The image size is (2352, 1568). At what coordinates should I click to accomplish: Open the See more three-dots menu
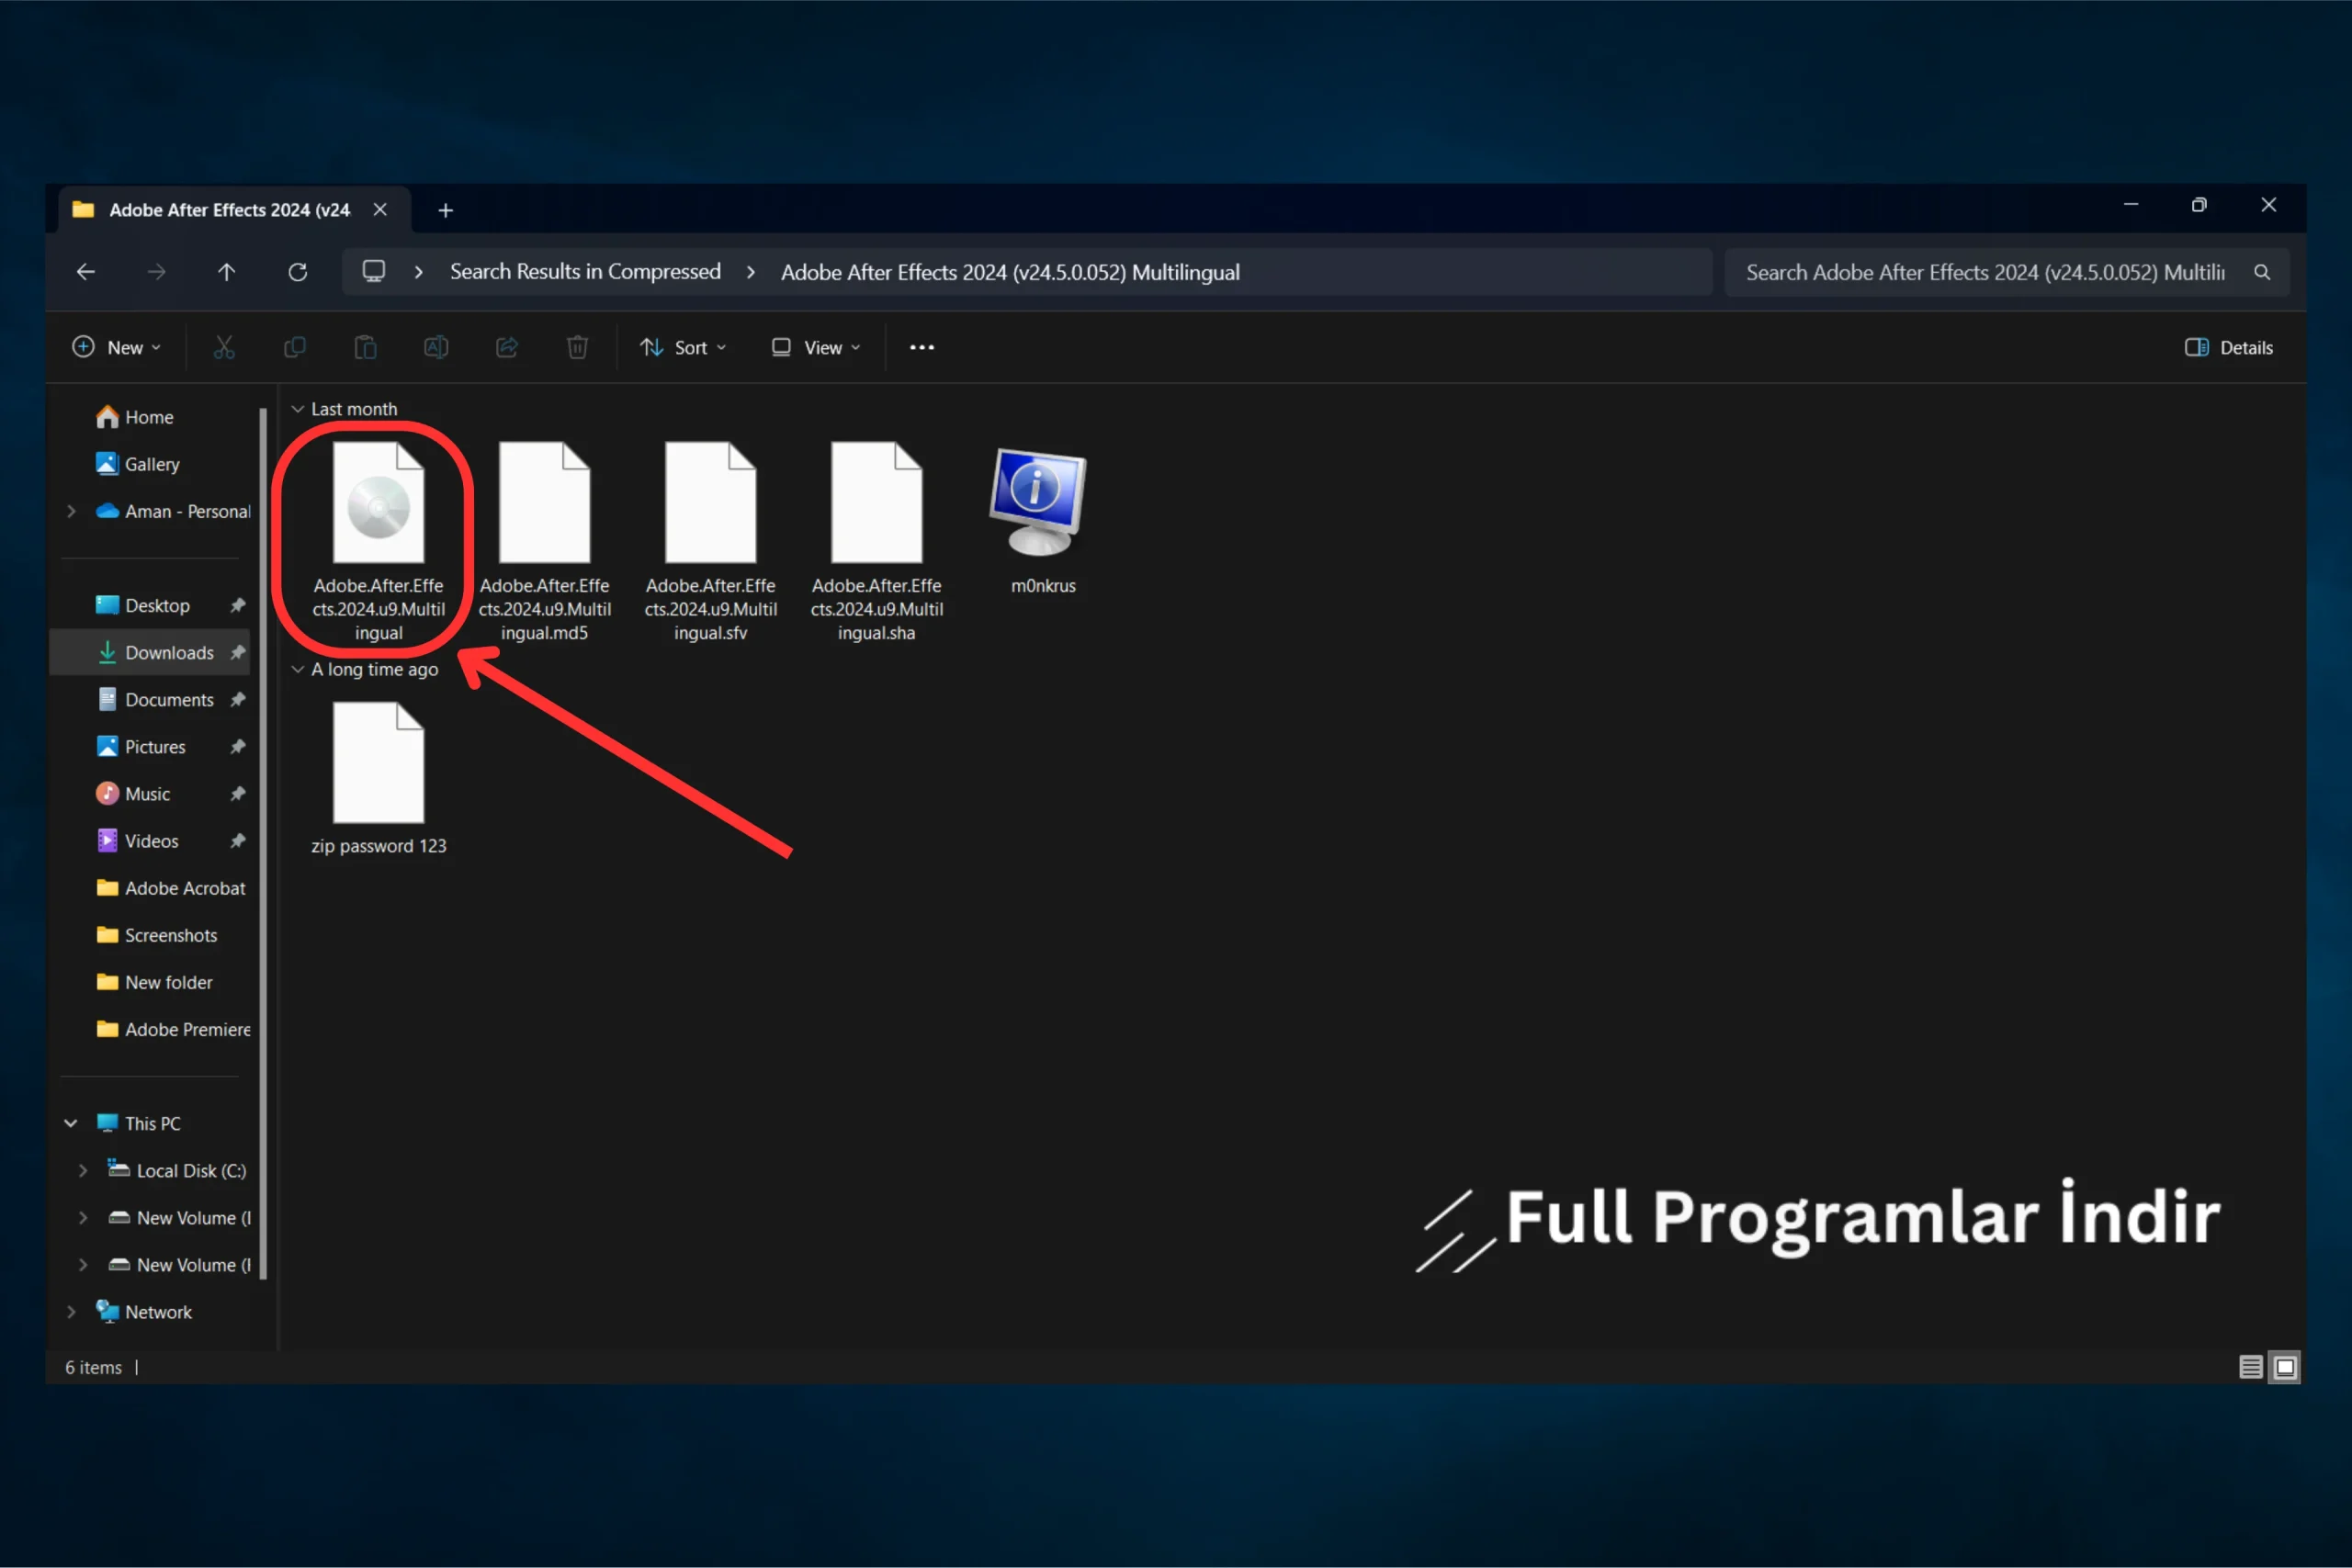922,347
